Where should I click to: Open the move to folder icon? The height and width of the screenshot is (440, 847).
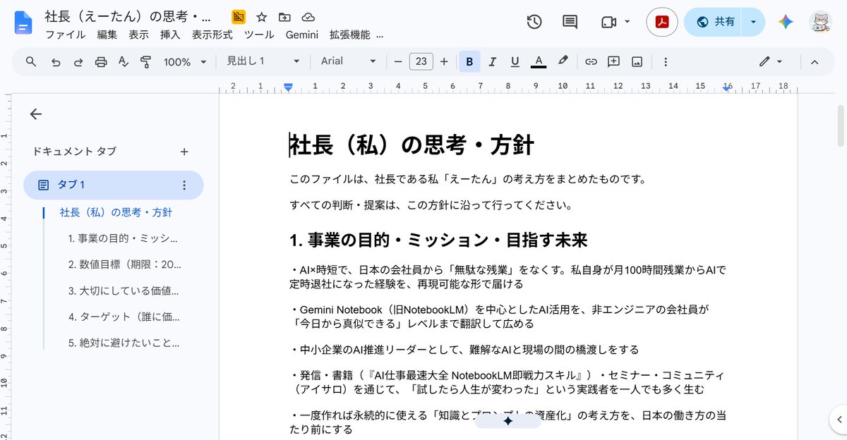click(x=284, y=17)
